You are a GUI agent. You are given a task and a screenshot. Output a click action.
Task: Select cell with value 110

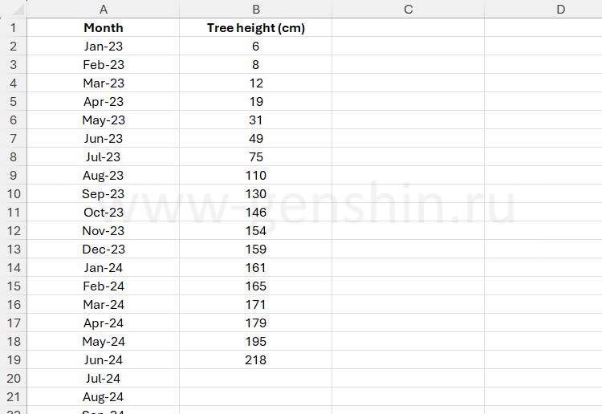(x=255, y=176)
